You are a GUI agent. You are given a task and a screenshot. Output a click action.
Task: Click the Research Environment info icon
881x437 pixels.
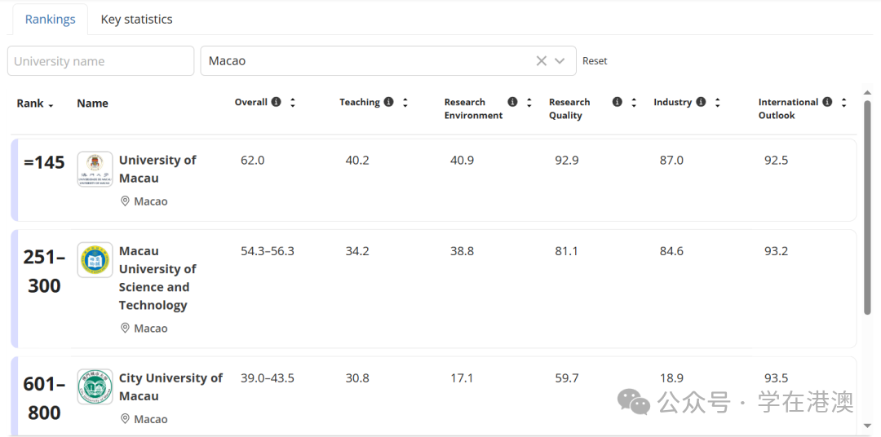[x=512, y=102]
